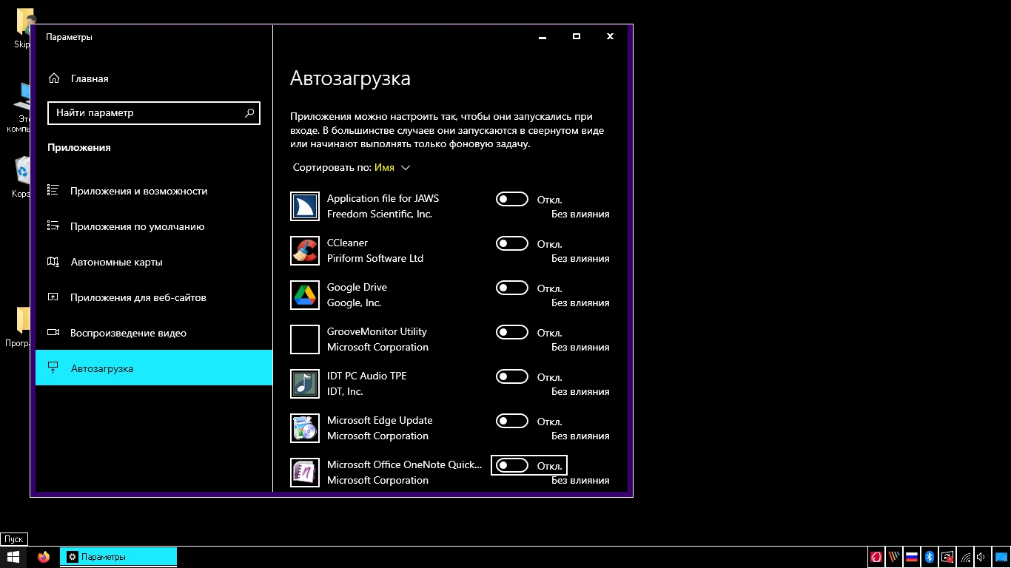Click the striped colored-bars tray icon
Viewport: 1011px width, 568px height.
[894, 557]
